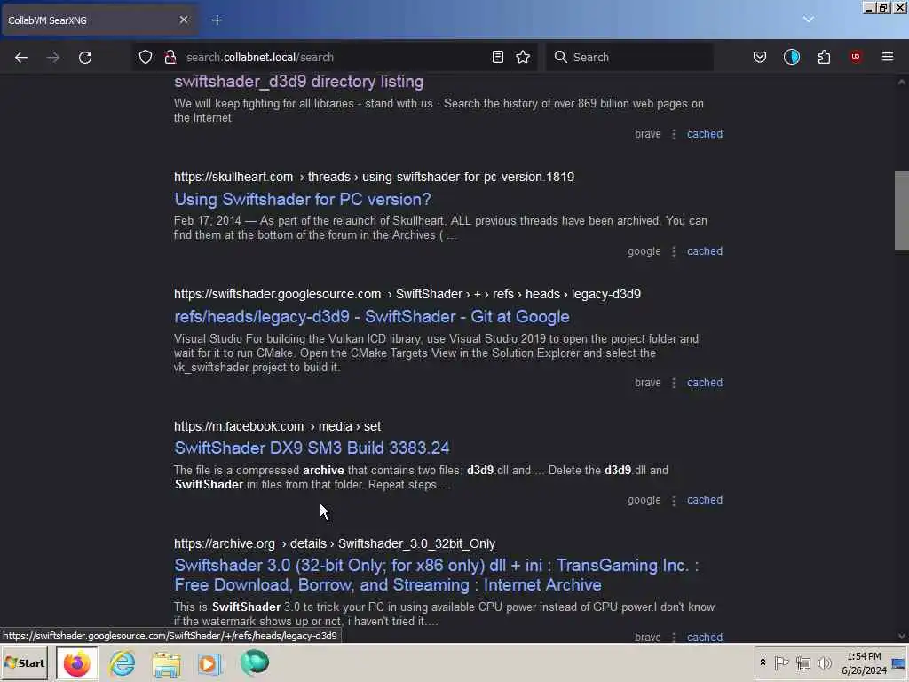This screenshot has width=909, height=682.
Task: Click brave engine label on directory listing result
Action: 647,134
